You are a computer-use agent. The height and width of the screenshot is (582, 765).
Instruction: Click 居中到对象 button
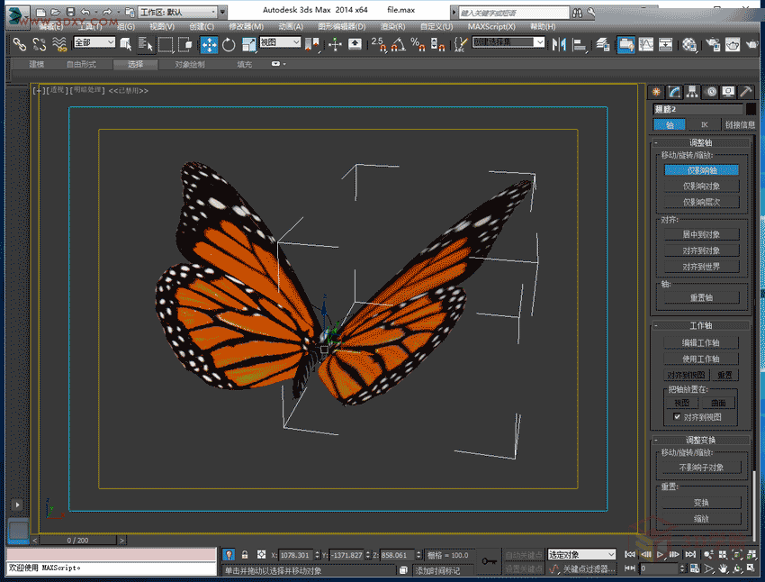[x=701, y=234]
